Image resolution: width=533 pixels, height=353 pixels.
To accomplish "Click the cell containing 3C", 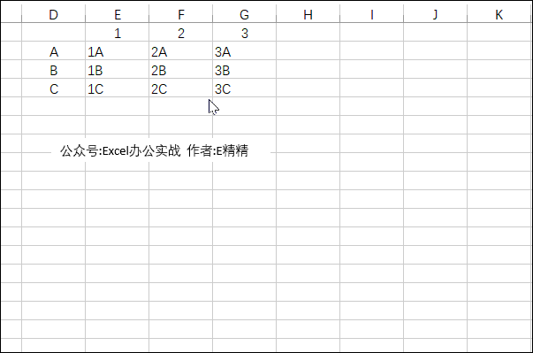I will point(244,88).
